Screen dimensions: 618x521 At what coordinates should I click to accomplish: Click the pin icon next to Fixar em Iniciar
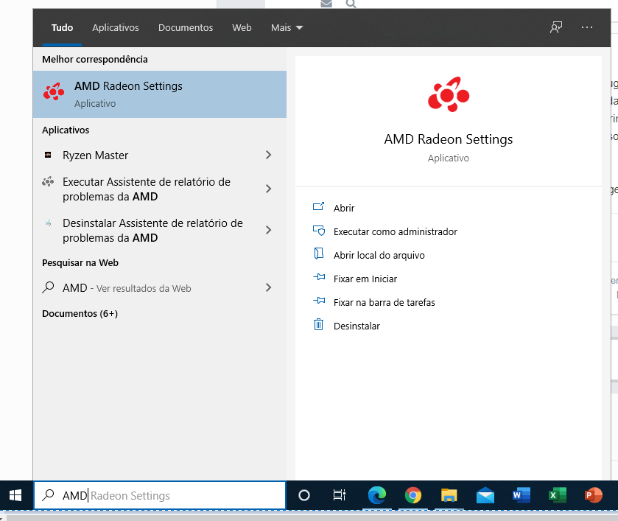point(319,277)
